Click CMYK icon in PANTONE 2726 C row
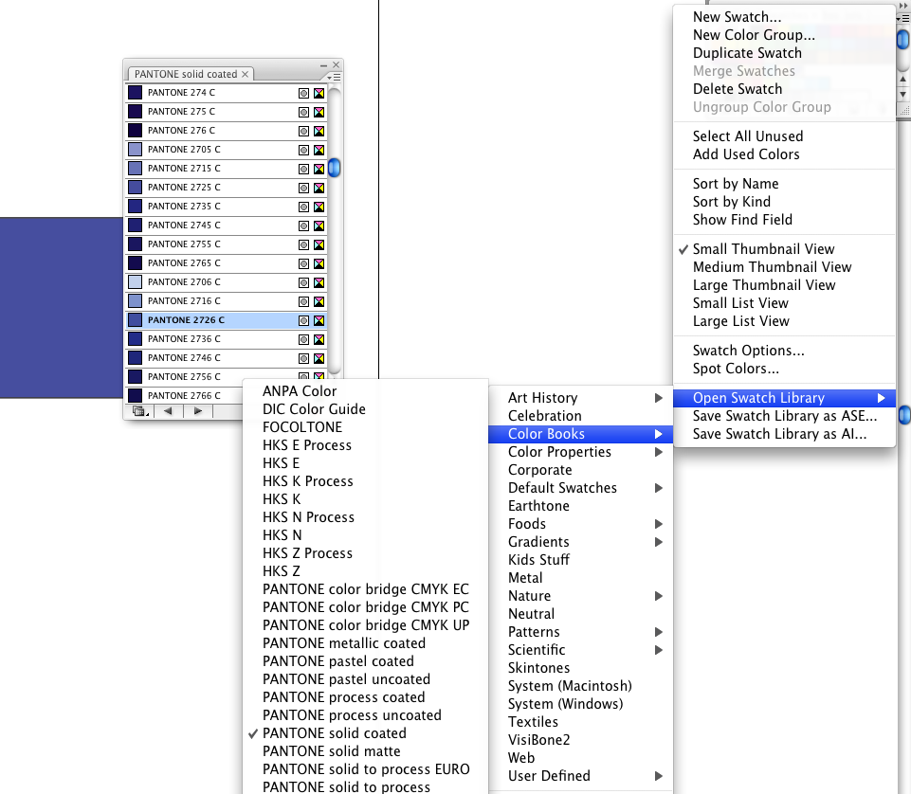Viewport: 911px width, 794px height. click(x=319, y=320)
